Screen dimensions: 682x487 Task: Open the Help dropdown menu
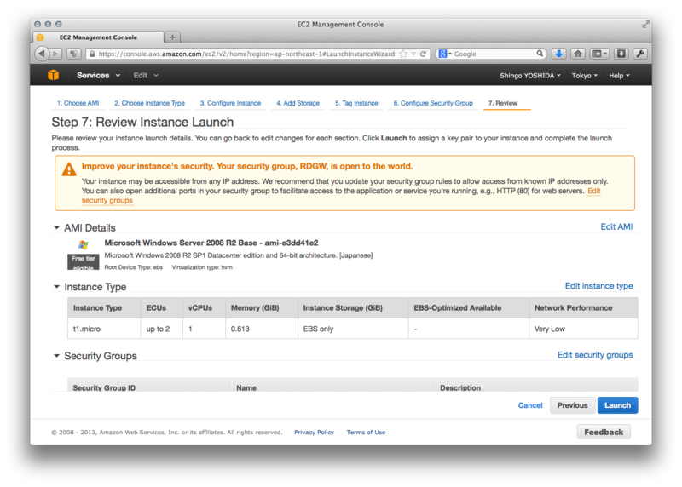point(620,76)
